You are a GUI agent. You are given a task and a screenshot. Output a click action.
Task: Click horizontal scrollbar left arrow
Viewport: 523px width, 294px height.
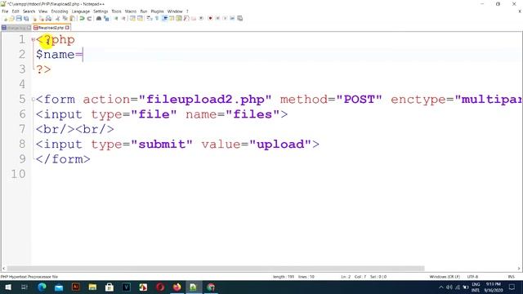coord(3,269)
